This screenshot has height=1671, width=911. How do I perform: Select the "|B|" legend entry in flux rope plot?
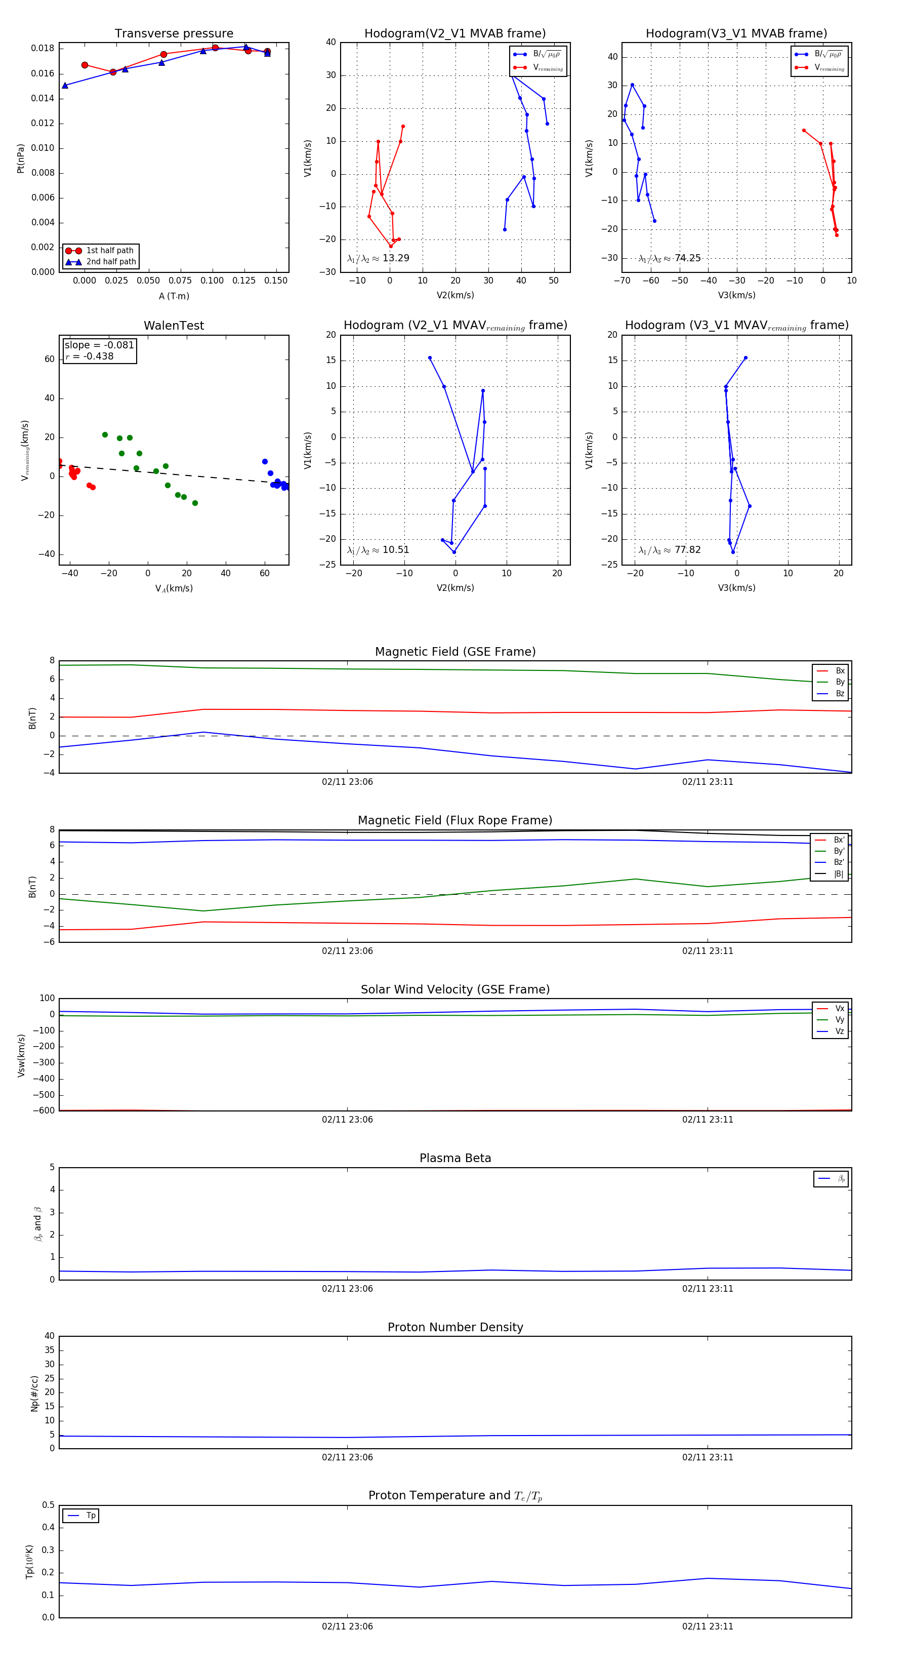[830, 874]
